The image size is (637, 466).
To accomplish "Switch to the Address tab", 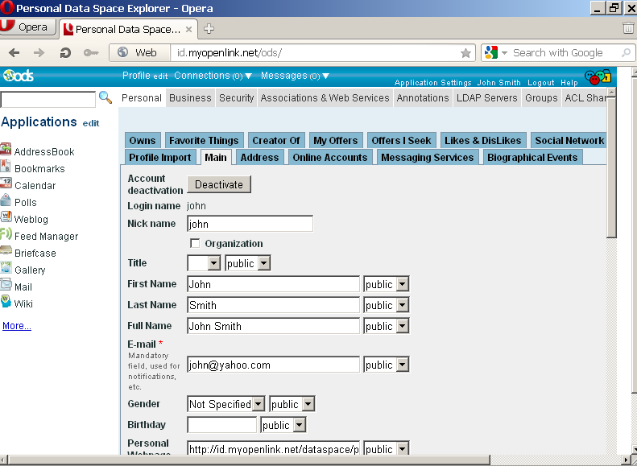I will pos(259,158).
